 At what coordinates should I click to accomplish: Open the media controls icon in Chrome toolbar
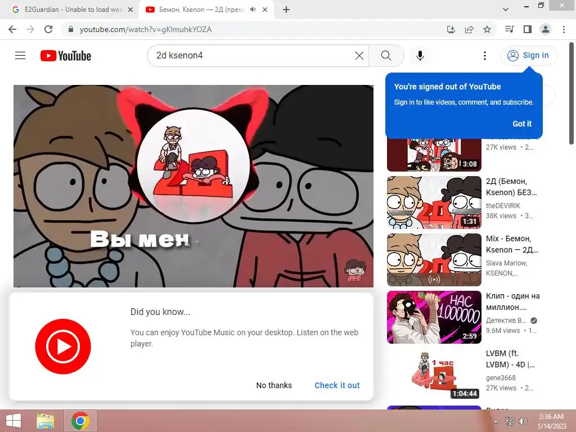(x=509, y=29)
